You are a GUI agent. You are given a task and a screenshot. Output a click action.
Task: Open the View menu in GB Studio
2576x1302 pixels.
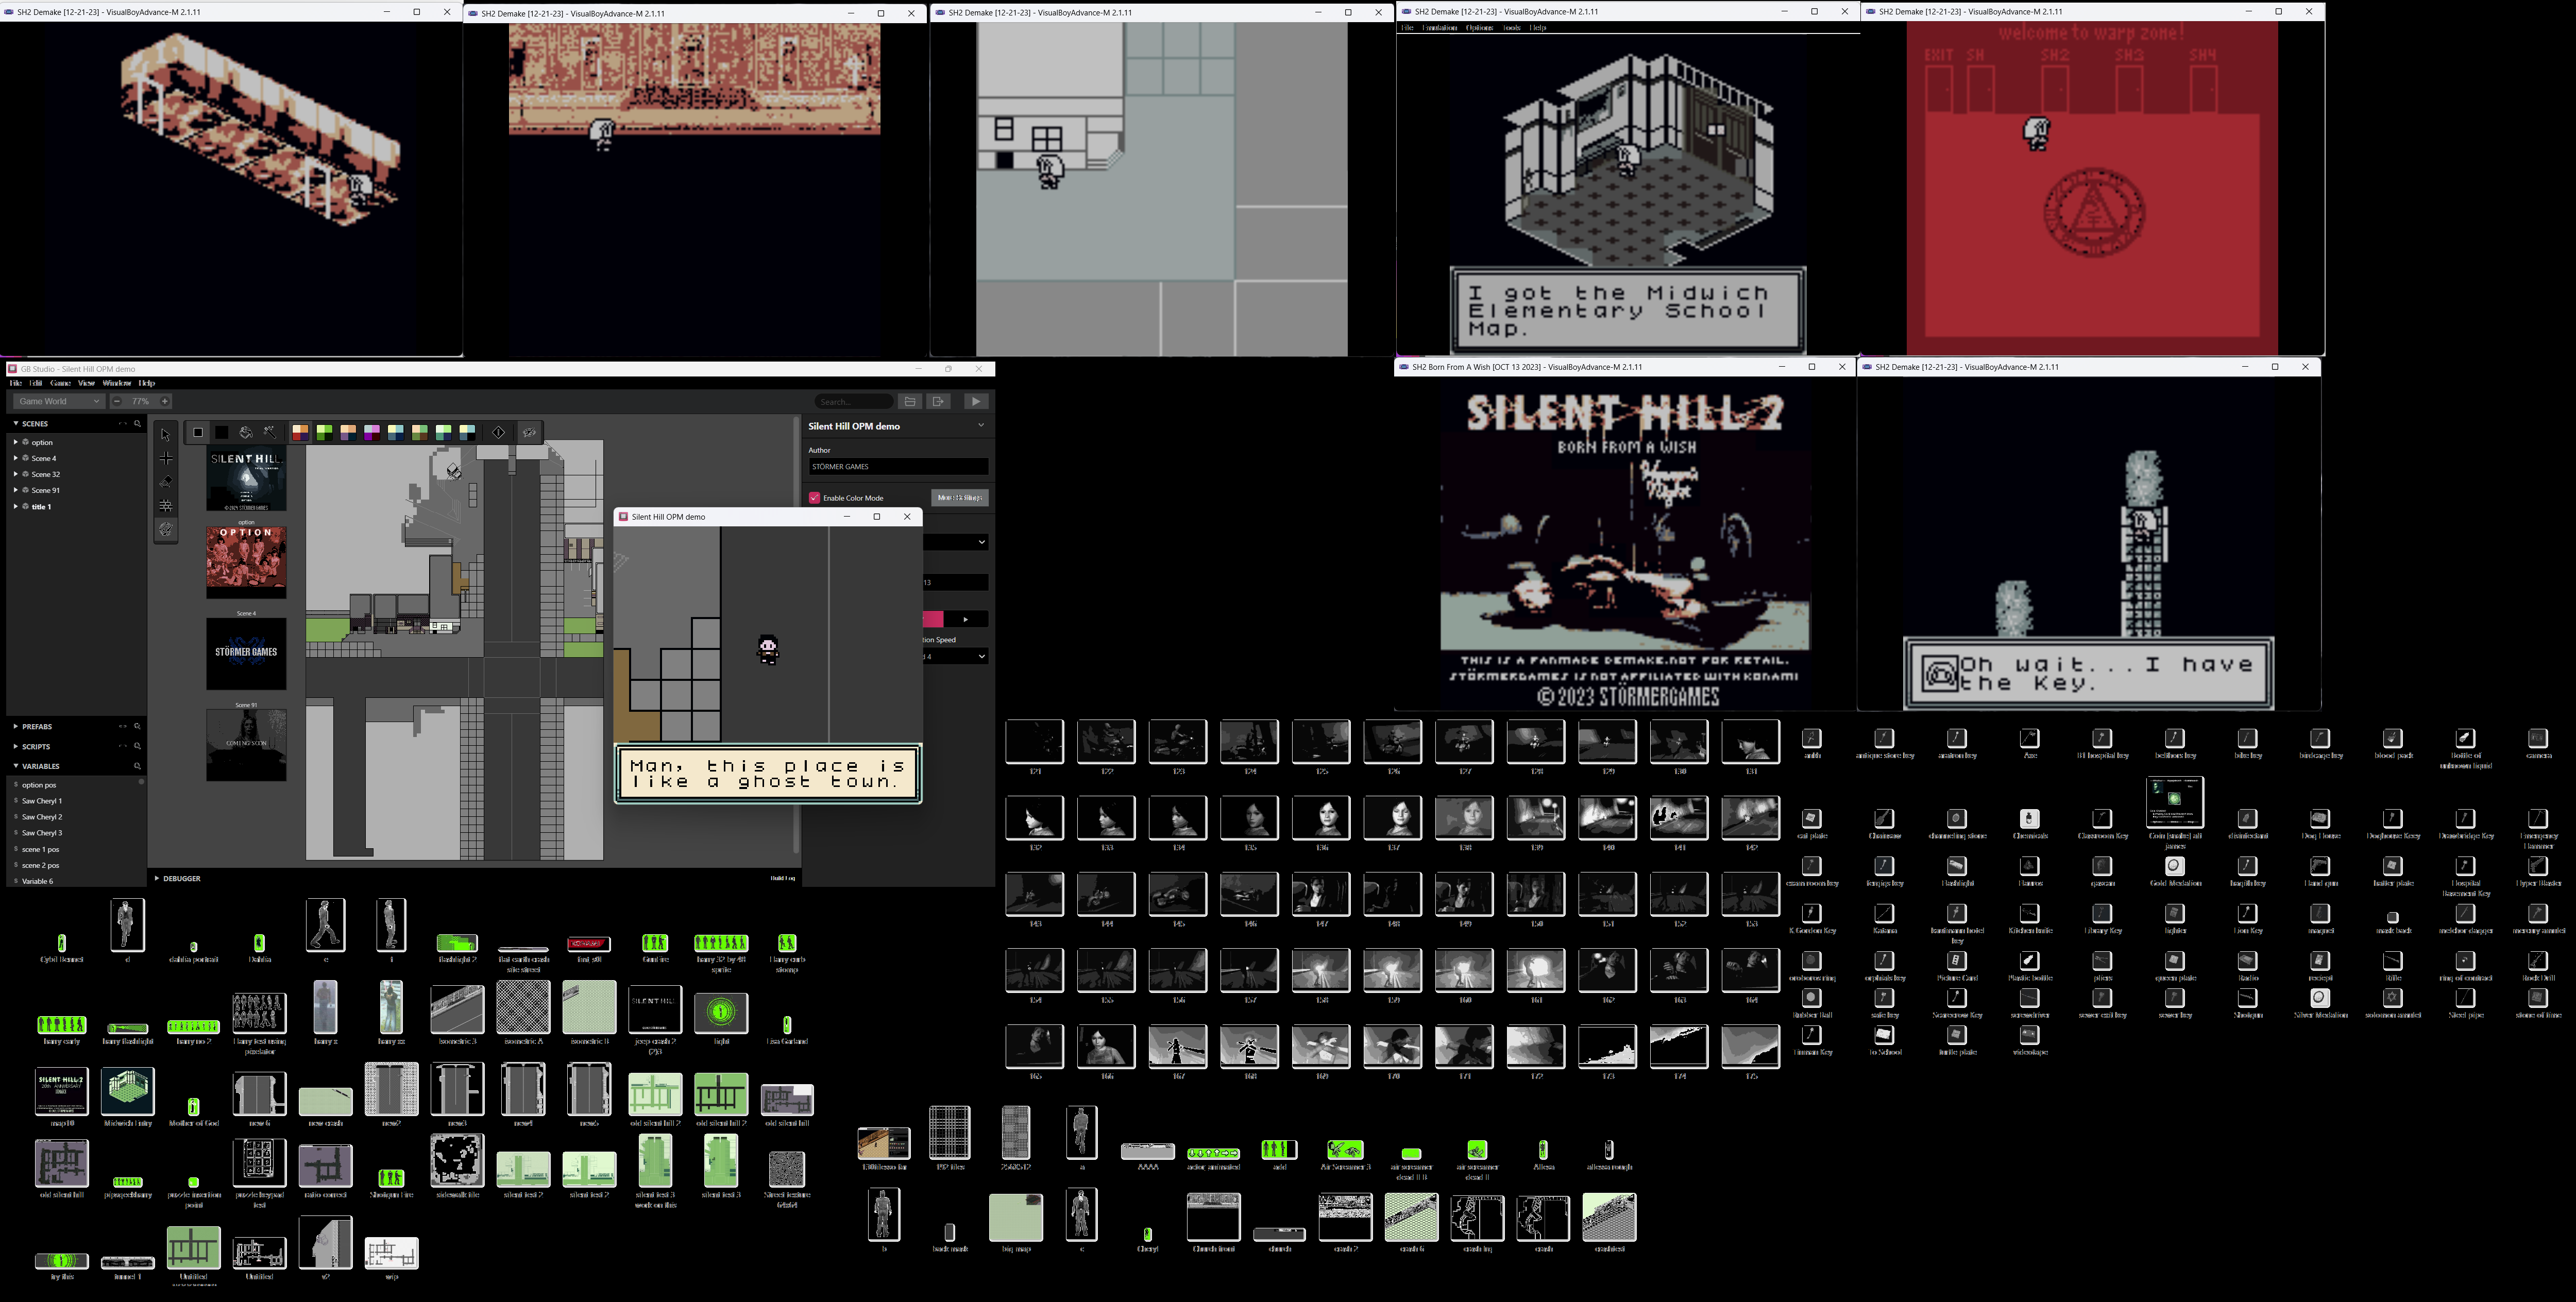point(87,383)
